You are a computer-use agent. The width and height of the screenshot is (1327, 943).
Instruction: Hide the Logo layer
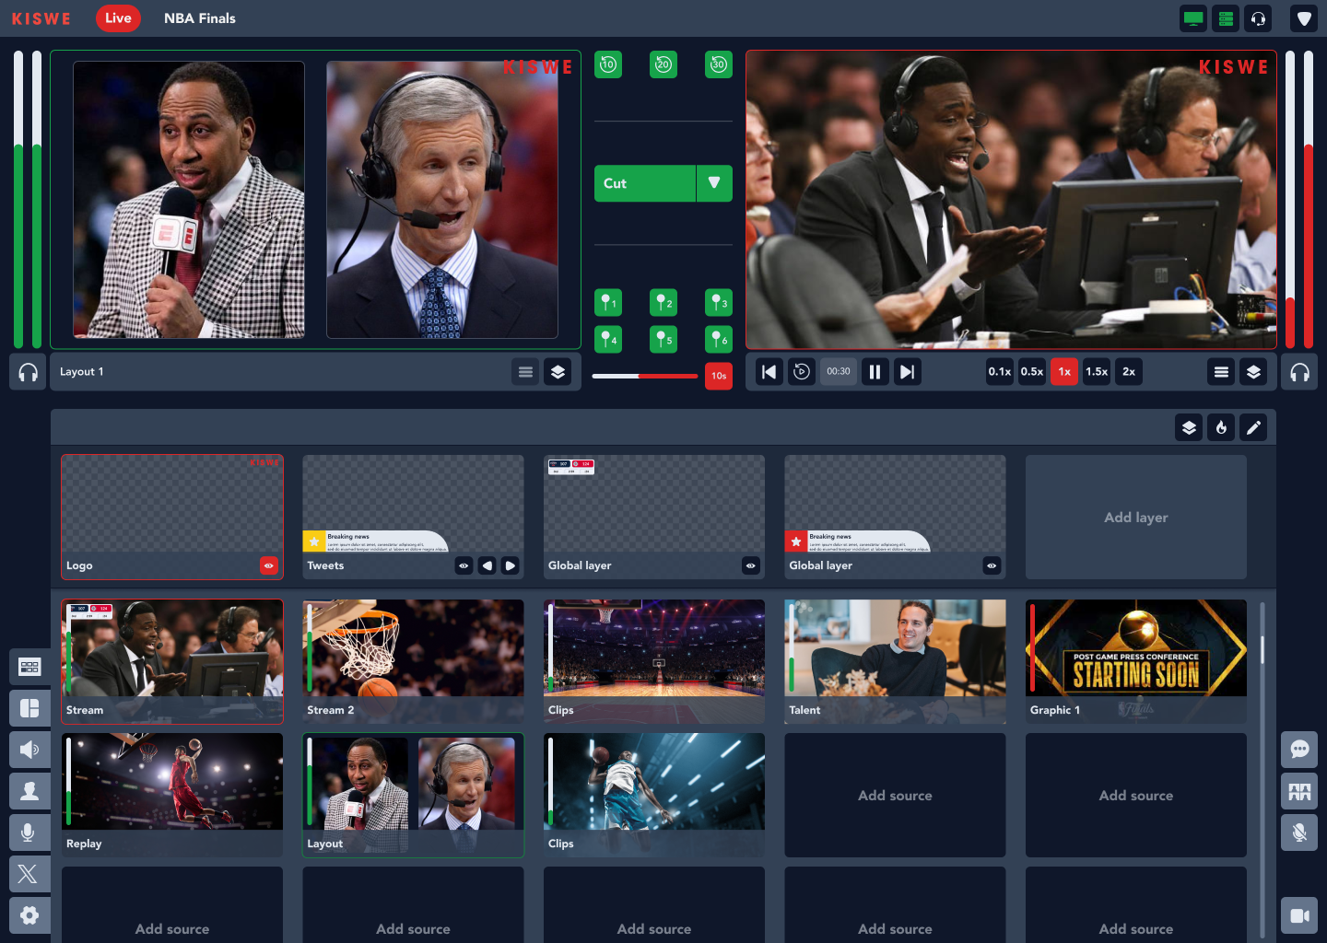click(x=268, y=565)
